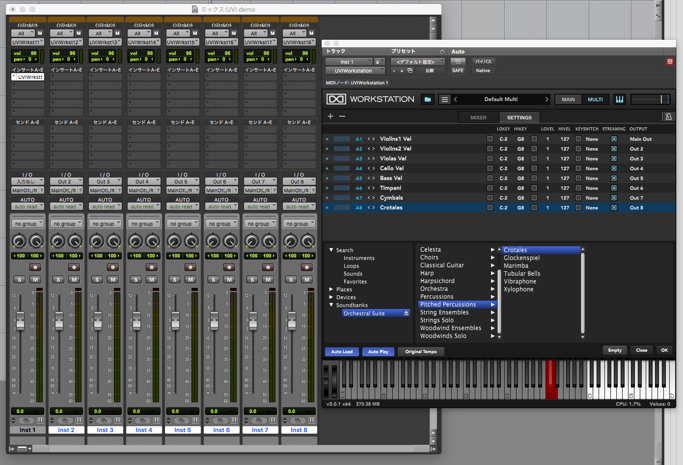Viewport: 683px width, 465px height.
Task: Go to next multi preset arrow
Action: (x=546, y=99)
